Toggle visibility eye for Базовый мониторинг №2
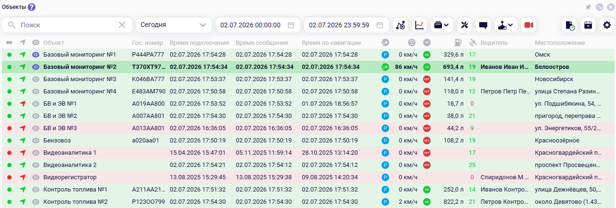The width and height of the screenshot is (616, 208). pyautogui.click(x=35, y=67)
